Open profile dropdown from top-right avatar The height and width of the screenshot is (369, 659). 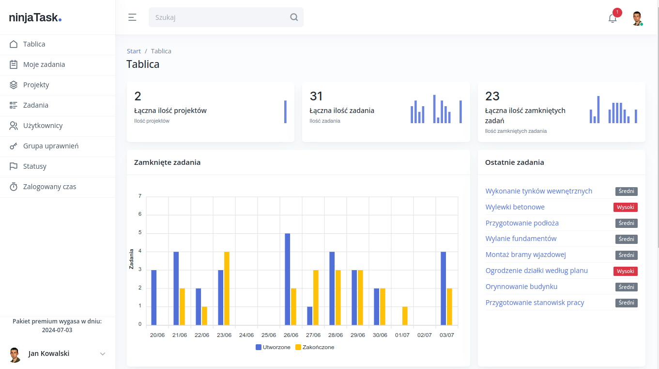click(637, 18)
